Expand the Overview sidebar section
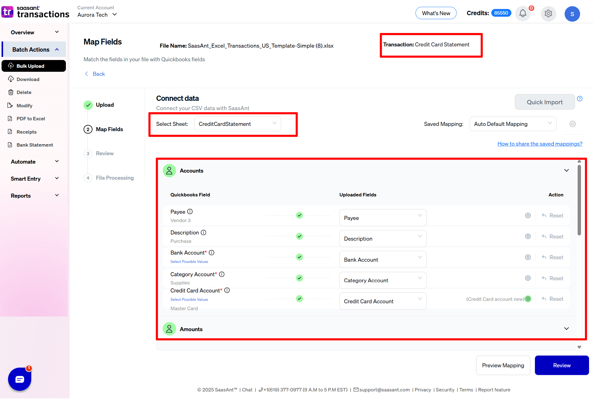The image size is (594, 399). 34,32
